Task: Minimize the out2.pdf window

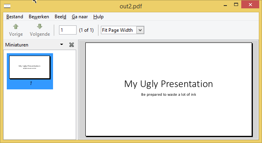Action: click(225, 5)
